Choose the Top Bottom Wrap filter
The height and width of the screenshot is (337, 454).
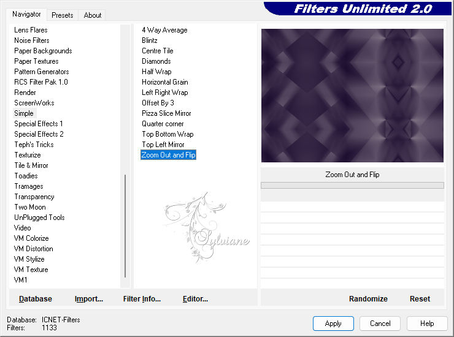pos(167,134)
